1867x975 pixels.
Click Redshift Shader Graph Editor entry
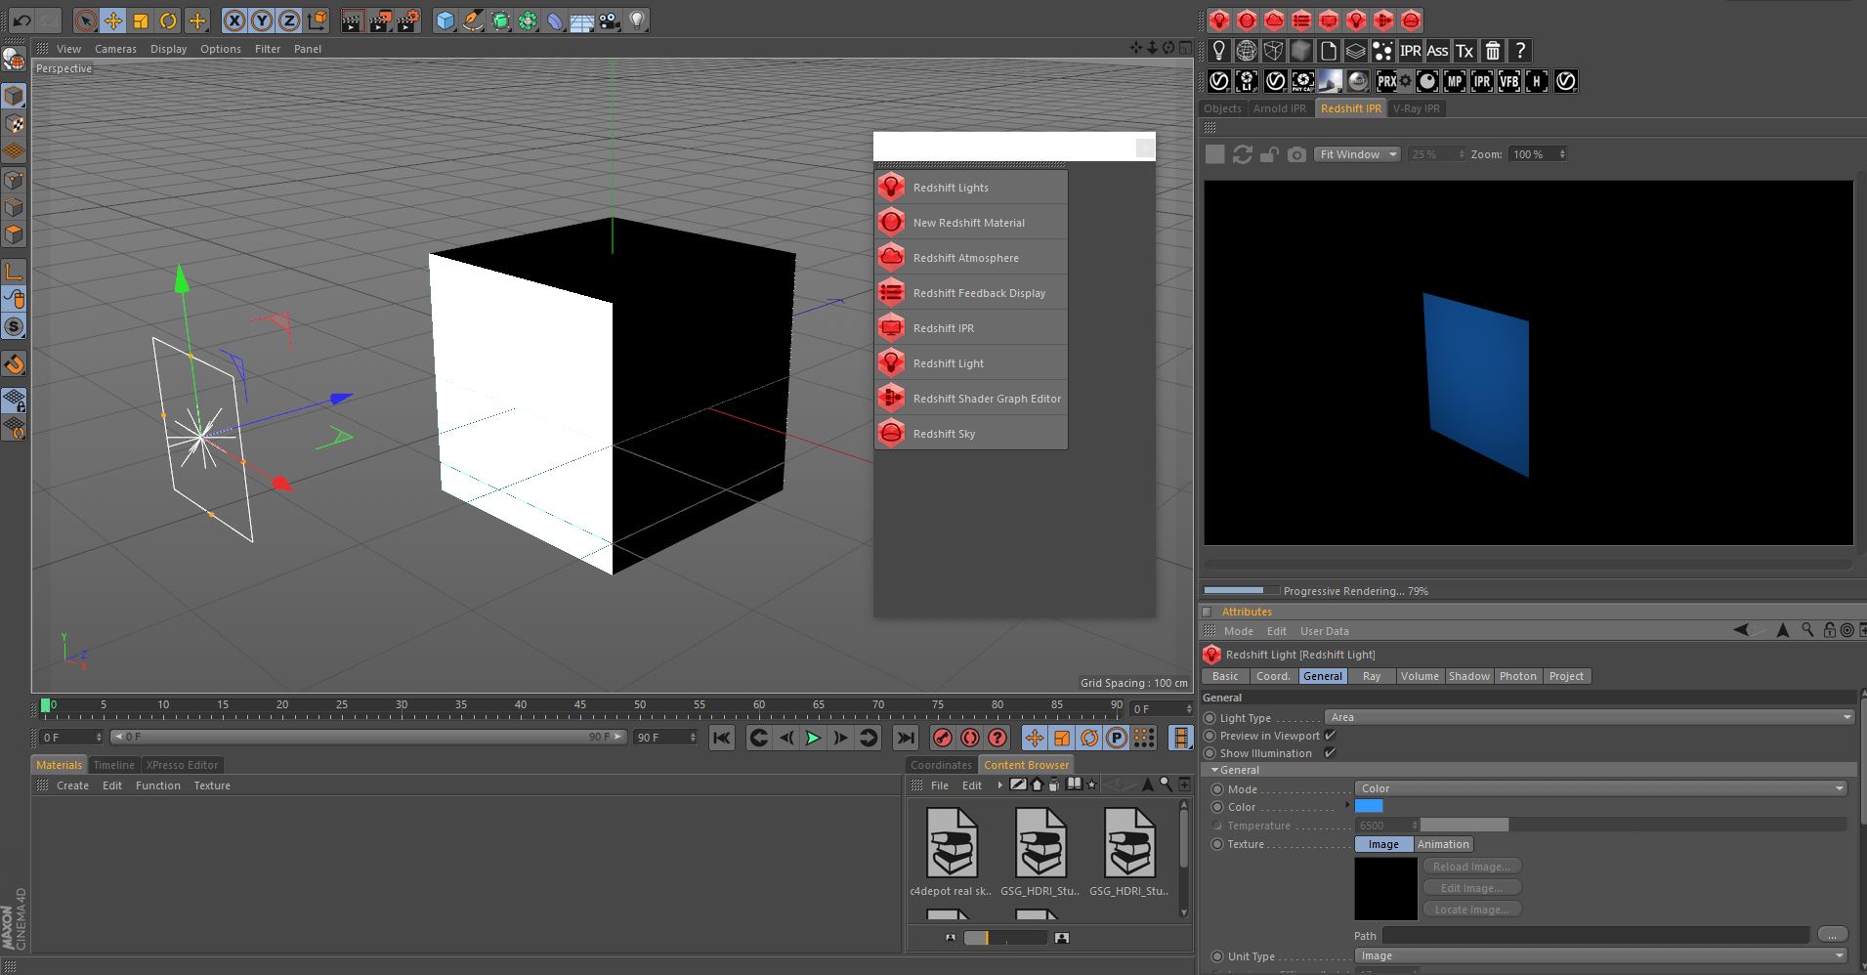[971, 399]
